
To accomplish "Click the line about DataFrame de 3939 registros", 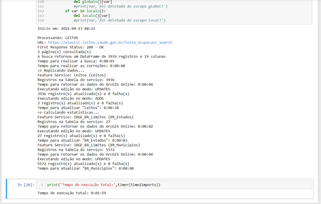I will [x=101, y=56].
